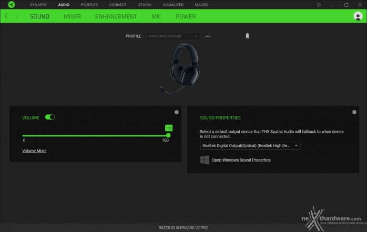The image size is (367, 232).
Task: Open the Volume panel help icon
Action: pyautogui.click(x=177, y=112)
